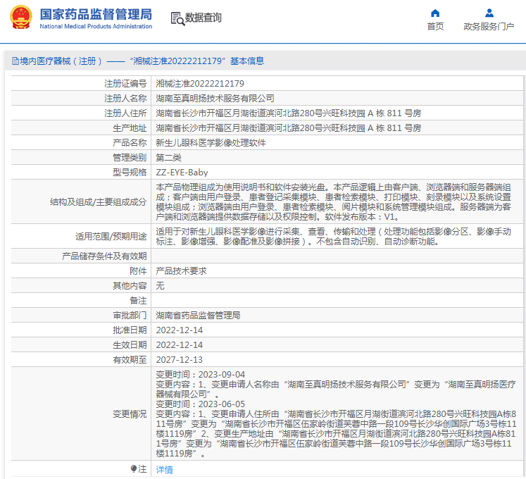Click expiry date 2027-12-13
Screen dimensions: 526x479
179,359
